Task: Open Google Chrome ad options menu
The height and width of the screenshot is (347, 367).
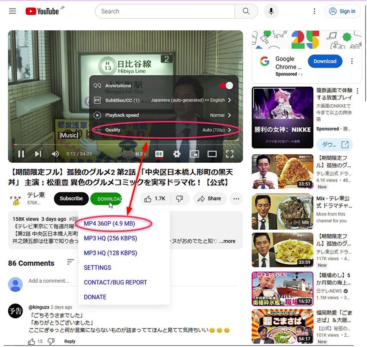Action: click(352, 61)
